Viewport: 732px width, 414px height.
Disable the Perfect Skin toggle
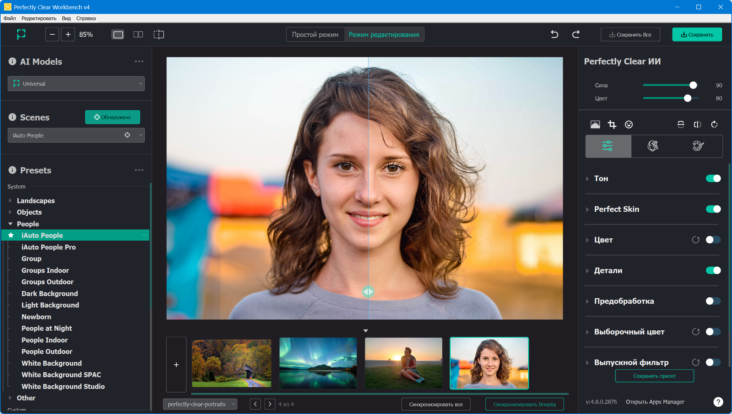click(713, 209)
